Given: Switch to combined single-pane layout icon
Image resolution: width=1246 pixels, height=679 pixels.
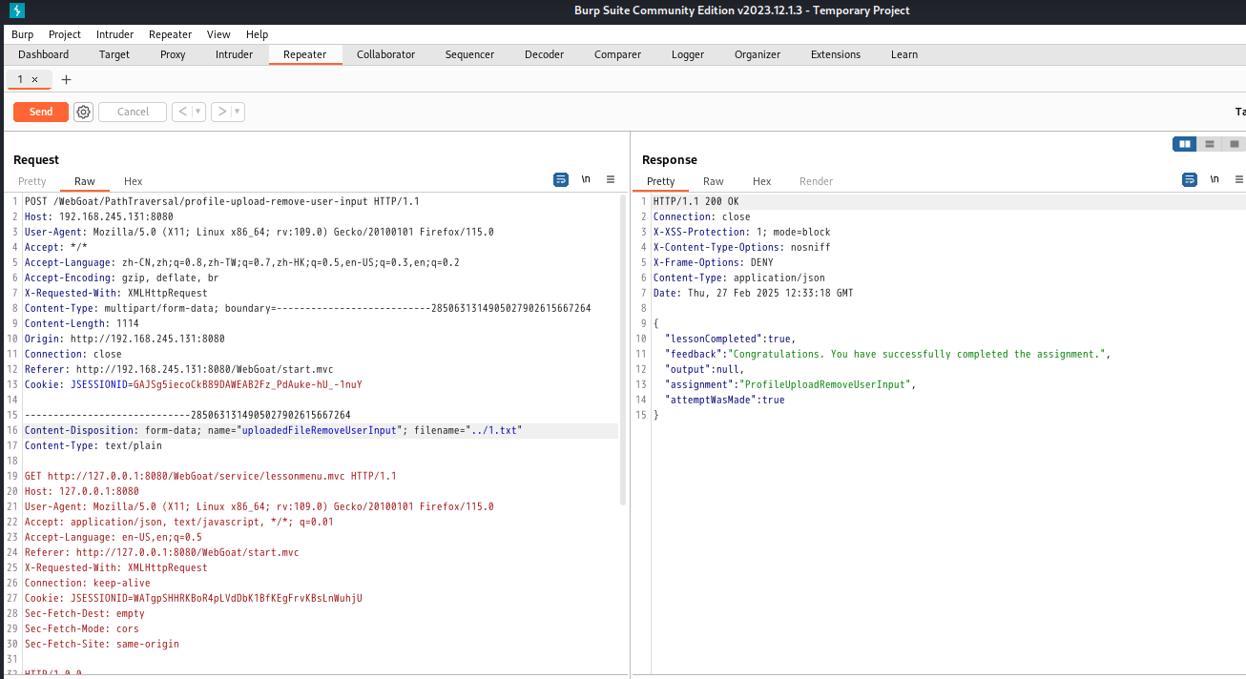Looking at the screenshot, I should [x=1234, y=144].
